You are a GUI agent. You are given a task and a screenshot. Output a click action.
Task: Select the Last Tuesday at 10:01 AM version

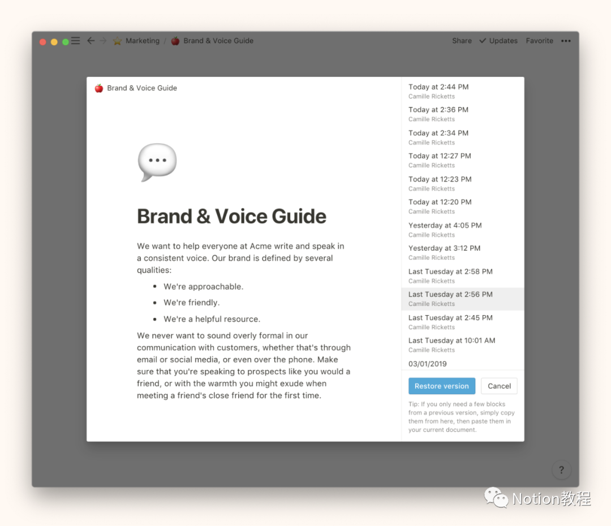451,345
